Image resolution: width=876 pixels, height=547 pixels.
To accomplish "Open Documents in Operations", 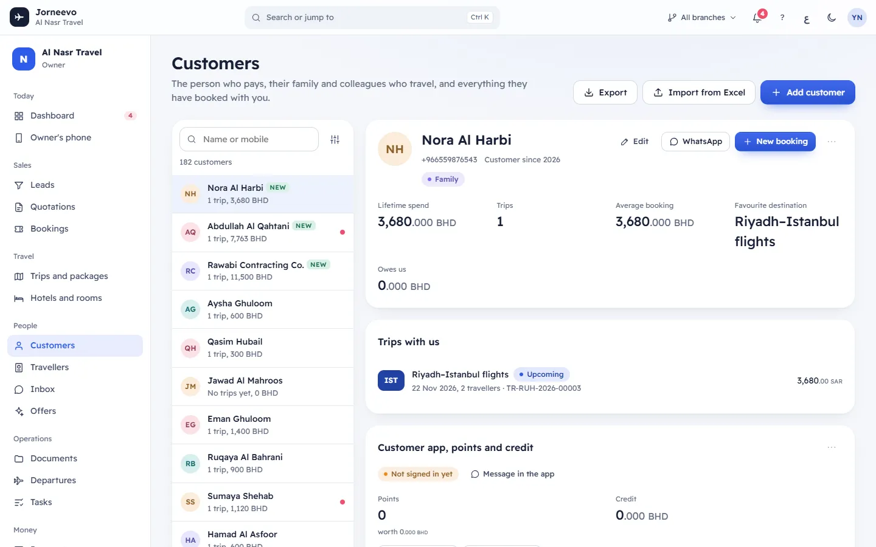I will tap(75, 458).
